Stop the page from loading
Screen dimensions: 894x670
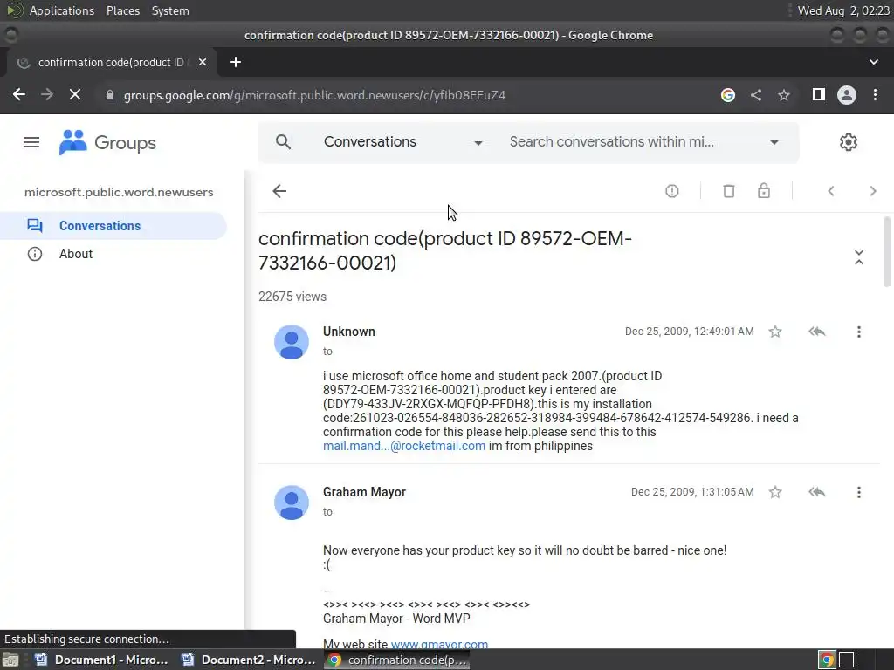[x=75, y=94]
